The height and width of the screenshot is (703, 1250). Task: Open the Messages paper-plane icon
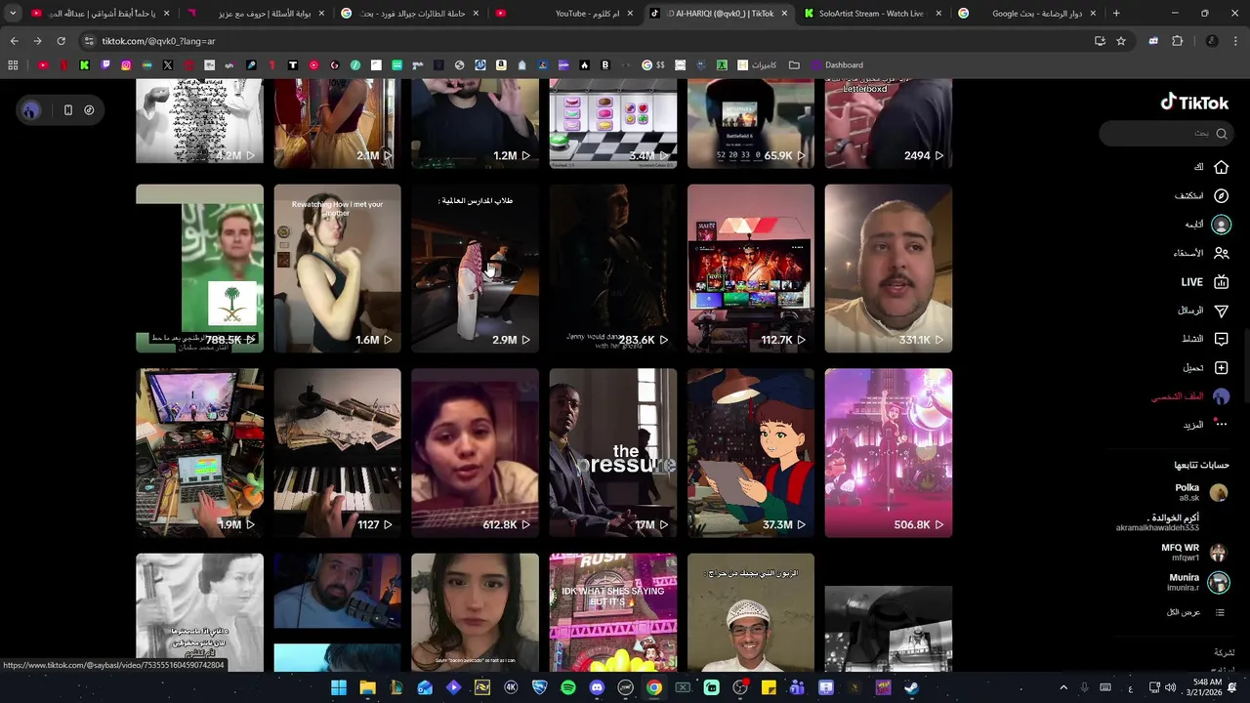(1221, 310)
